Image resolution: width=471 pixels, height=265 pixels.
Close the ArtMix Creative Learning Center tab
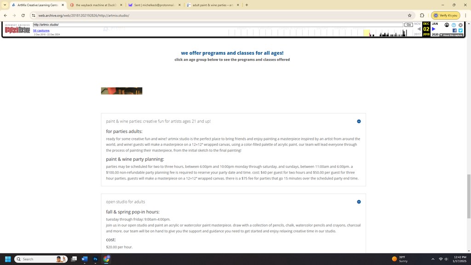pos(63,5)
